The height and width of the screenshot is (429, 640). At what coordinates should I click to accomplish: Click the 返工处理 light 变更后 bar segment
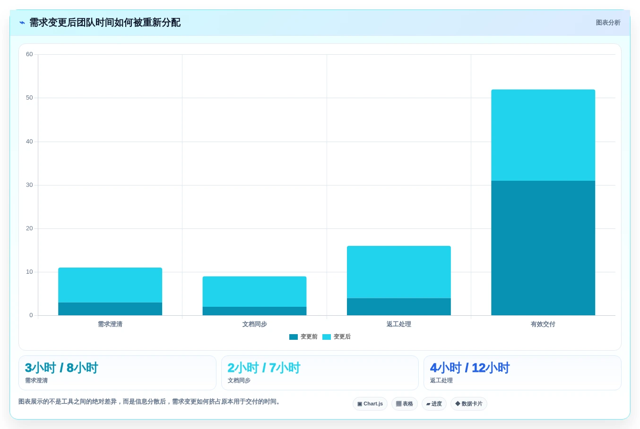(x=399, y=272)
